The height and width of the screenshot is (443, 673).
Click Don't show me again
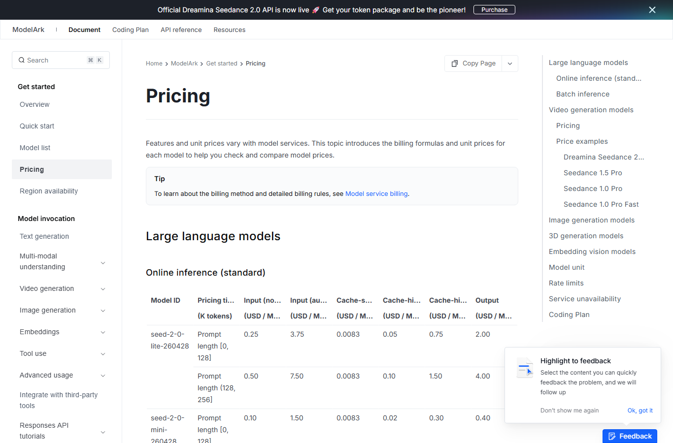[x=570, y=411]
